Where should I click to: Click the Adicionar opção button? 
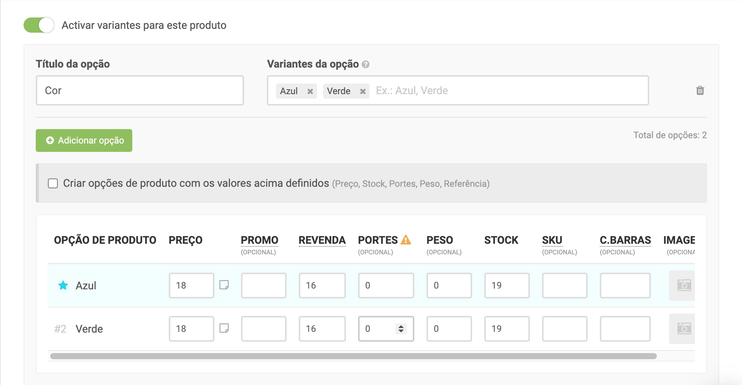[x=84, y=140]
